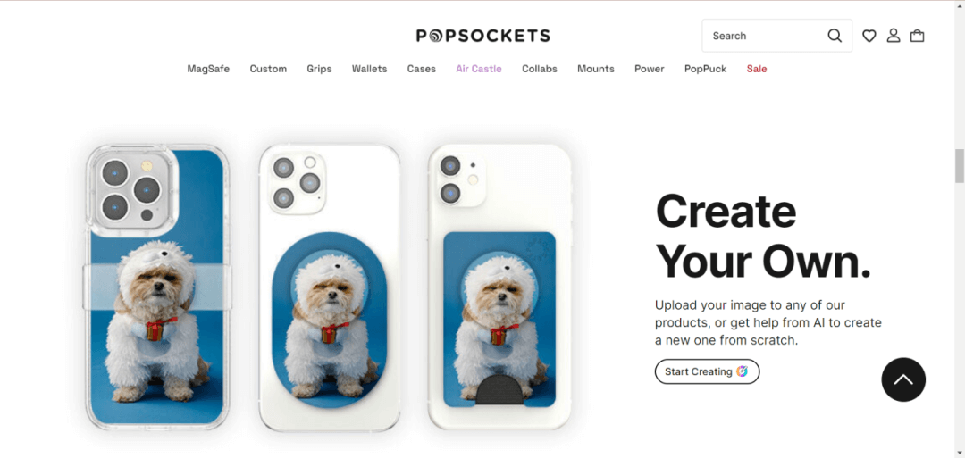Open the Grips menu
The image size is (965, 458).
point(319,69)
